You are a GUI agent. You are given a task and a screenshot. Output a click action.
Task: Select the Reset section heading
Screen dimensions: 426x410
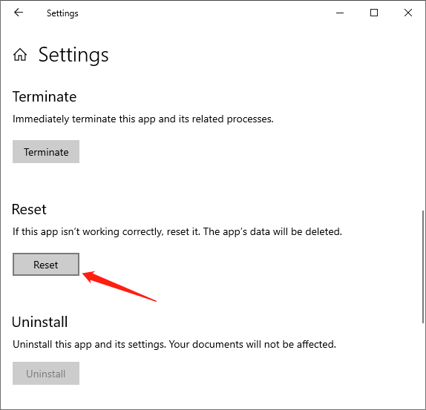29,210
